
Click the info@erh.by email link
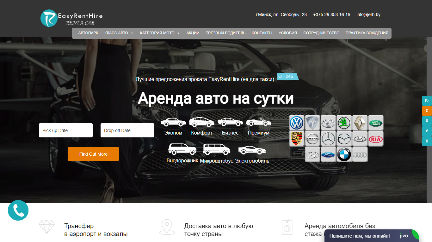click(x=368, y=14)
